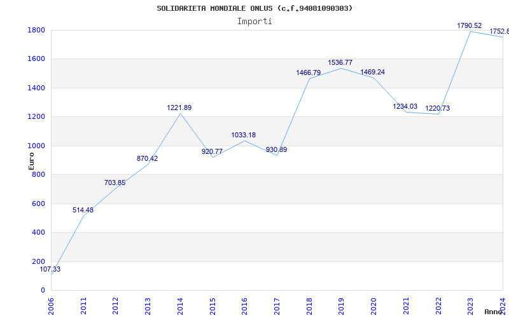The height and width of the screenshot is (318, 509).
Task: Click the 1033.18 value for 2016
Action: click(244, 135)
